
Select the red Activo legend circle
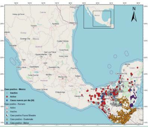pos(7,96)
